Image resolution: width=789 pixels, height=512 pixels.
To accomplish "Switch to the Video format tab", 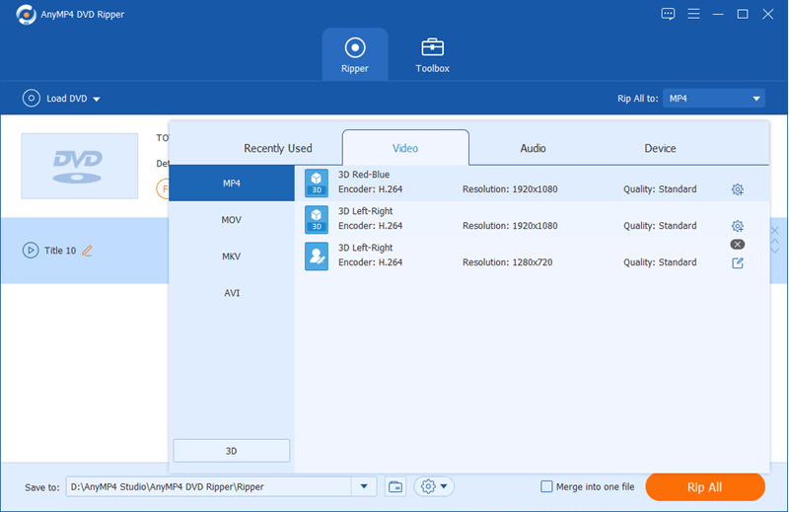I will tap(405, 148).
